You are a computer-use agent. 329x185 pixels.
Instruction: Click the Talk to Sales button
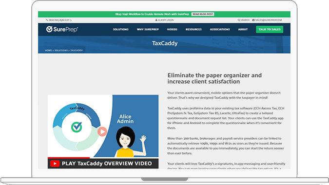pos(270,29)
